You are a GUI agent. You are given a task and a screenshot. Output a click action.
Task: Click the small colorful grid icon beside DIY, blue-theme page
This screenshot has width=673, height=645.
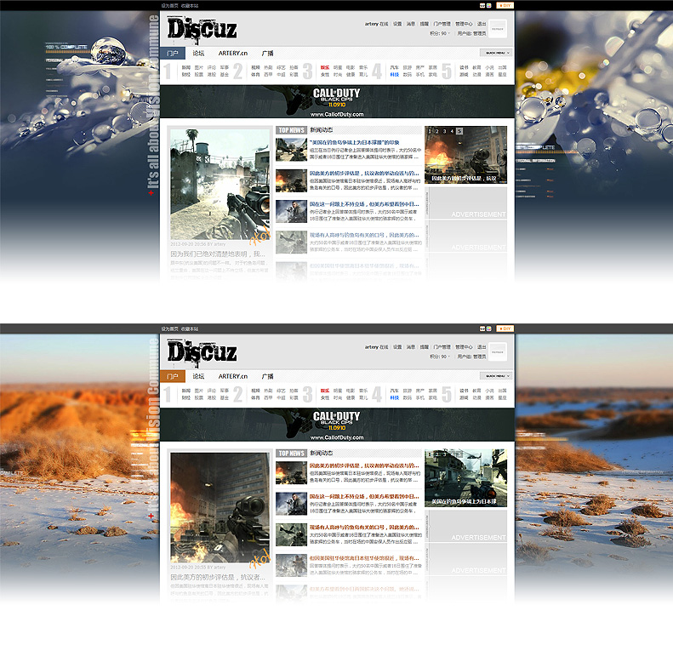(x=489, y=6)
